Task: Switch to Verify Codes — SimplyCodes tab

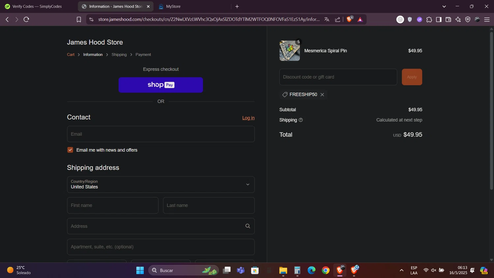Action: [37, 6]
